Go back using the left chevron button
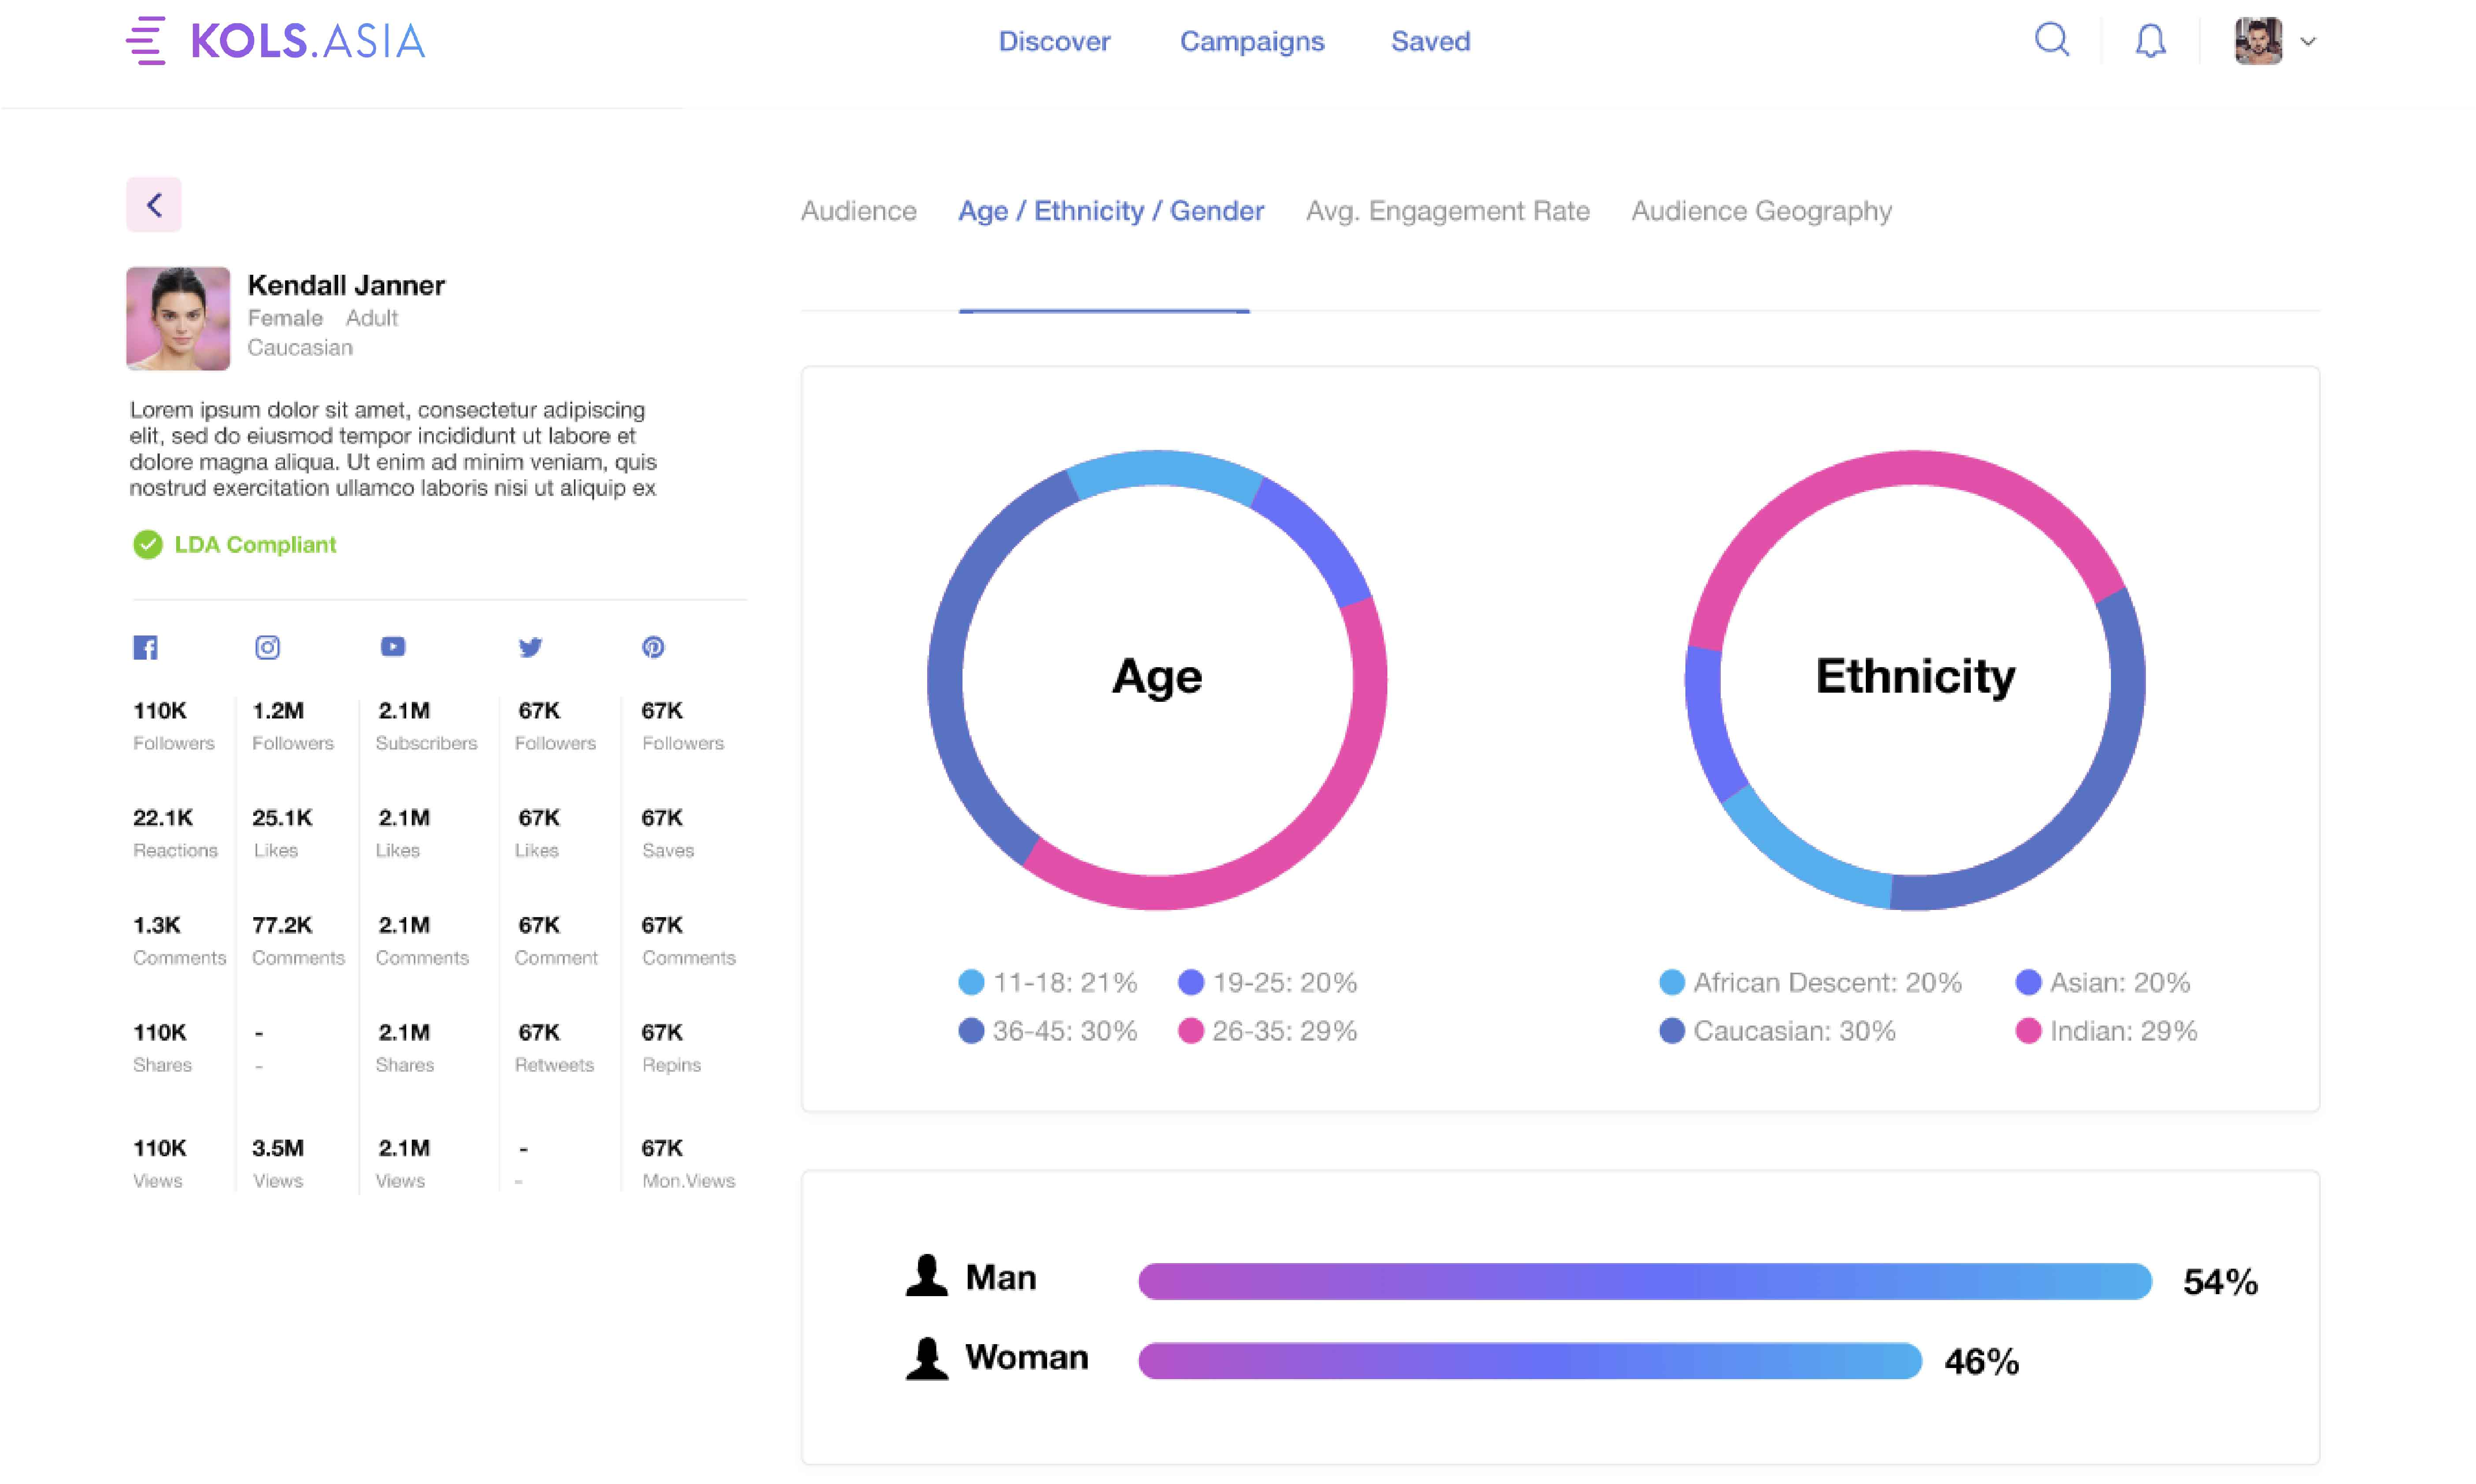 click(154, 205)
